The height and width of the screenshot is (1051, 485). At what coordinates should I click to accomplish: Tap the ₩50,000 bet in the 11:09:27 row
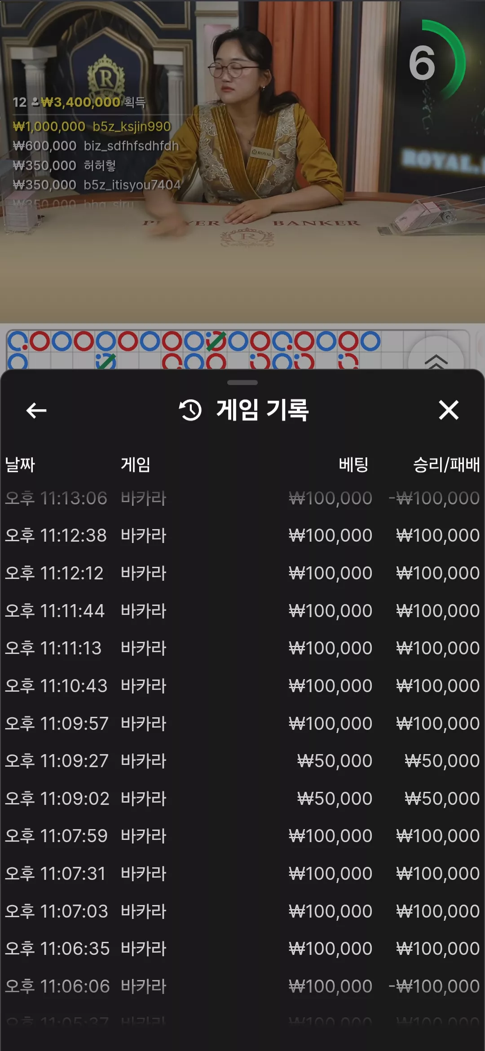[x=335, y=761]
